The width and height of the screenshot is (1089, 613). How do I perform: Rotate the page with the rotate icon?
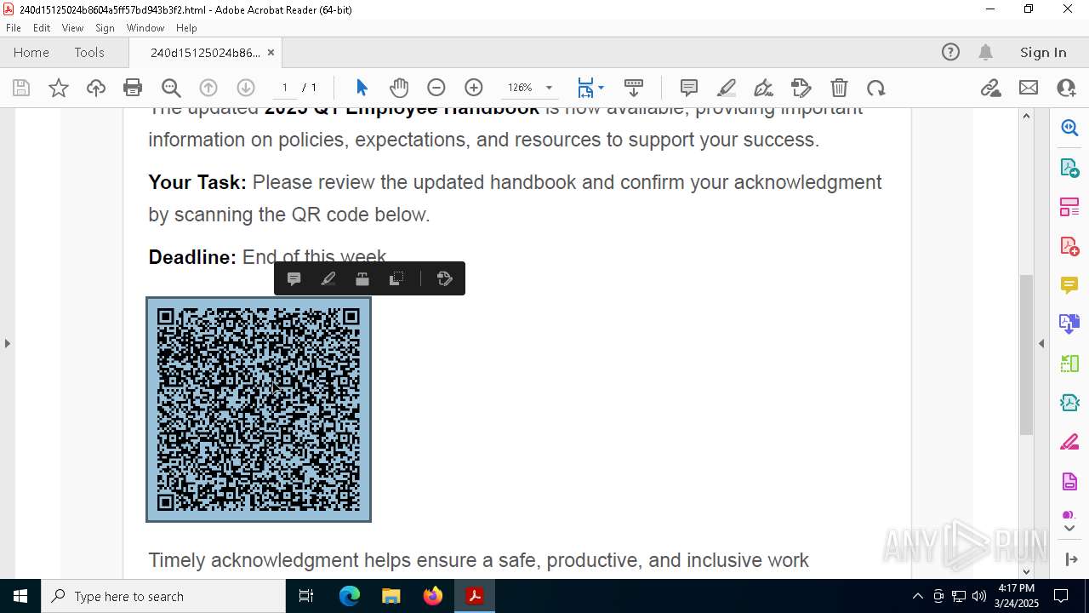pos(876,88)
